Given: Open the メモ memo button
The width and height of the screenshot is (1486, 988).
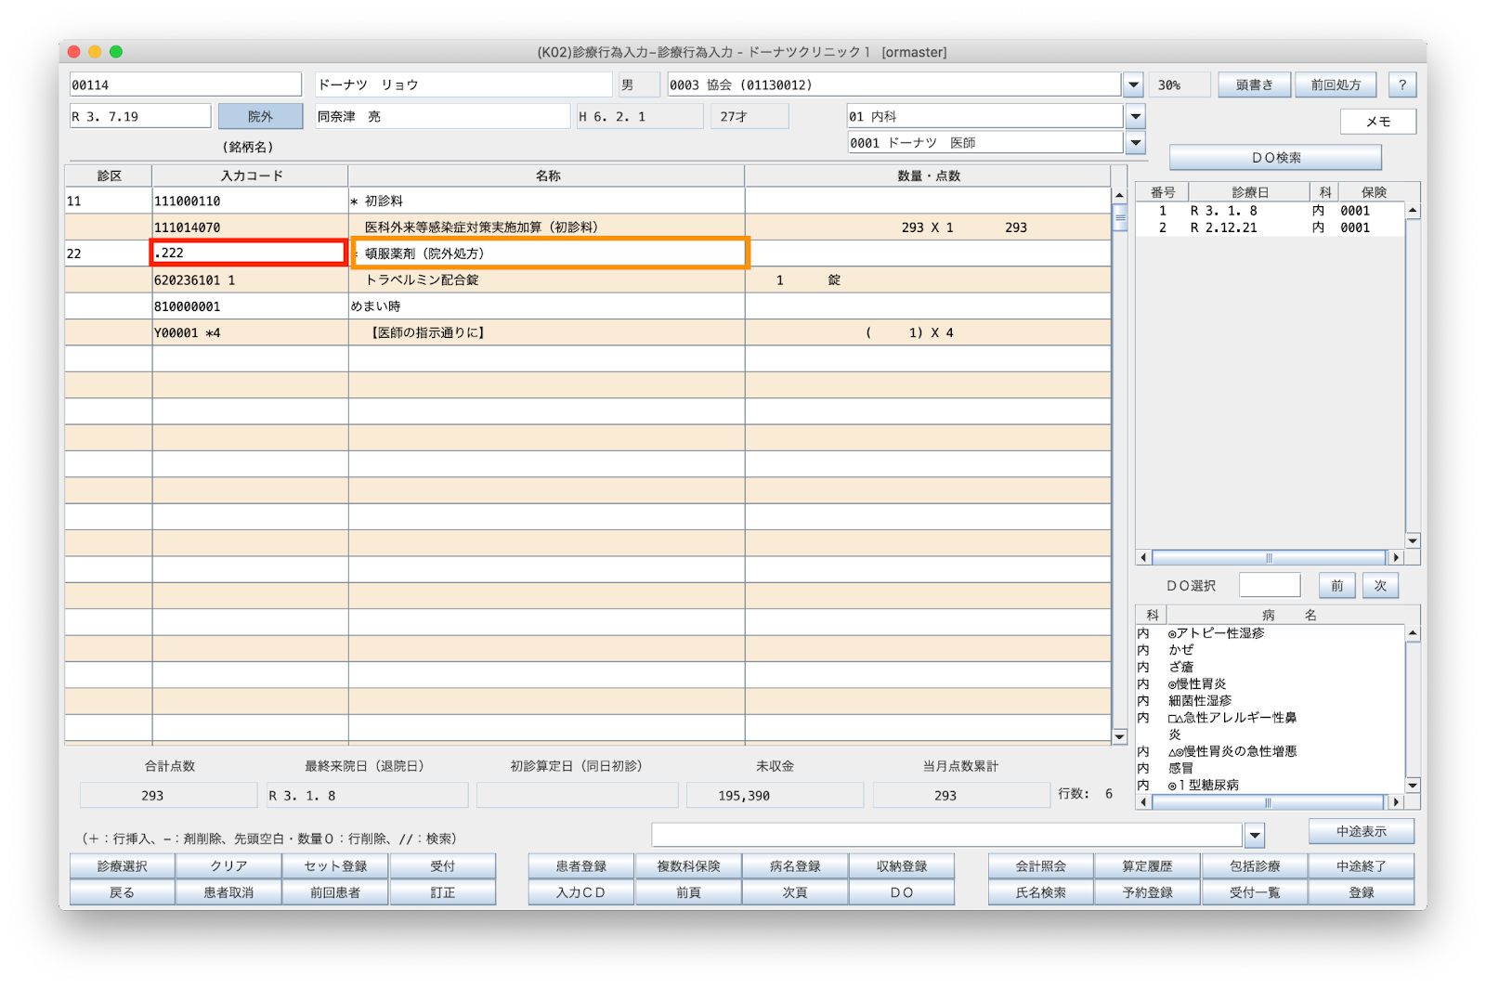Looking at the screenshot, I should [x=1377, y=122].
